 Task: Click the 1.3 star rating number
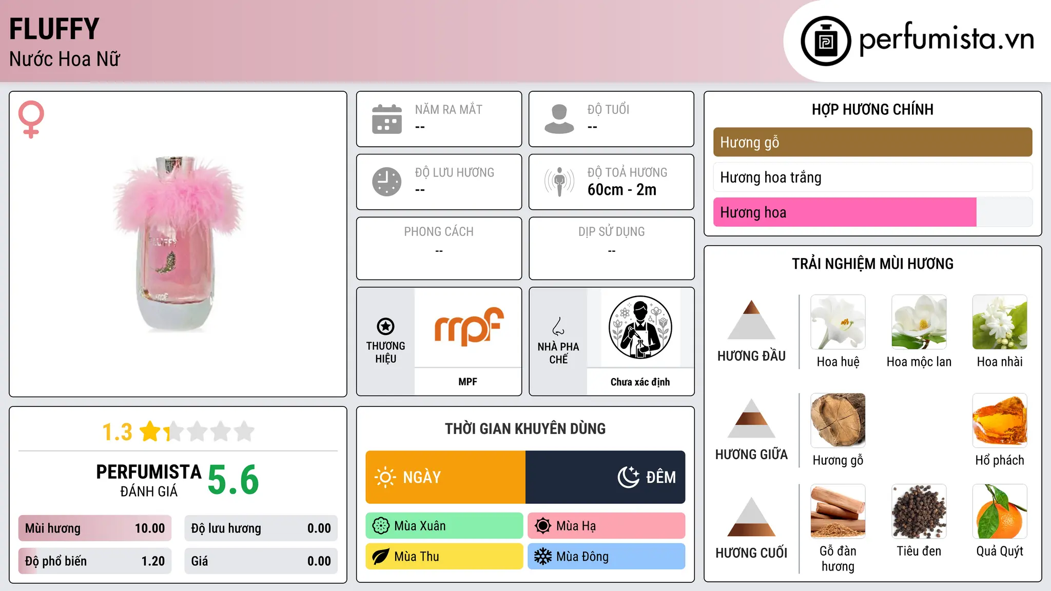coord(117,432)
